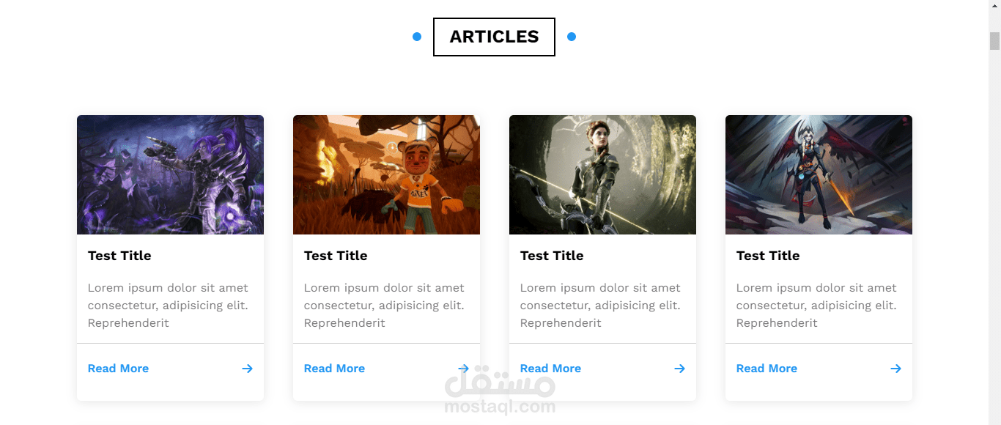This screenshot has height=425, width=1001.
Task: Click the Test Title of the first card
Action: point(119,256)
